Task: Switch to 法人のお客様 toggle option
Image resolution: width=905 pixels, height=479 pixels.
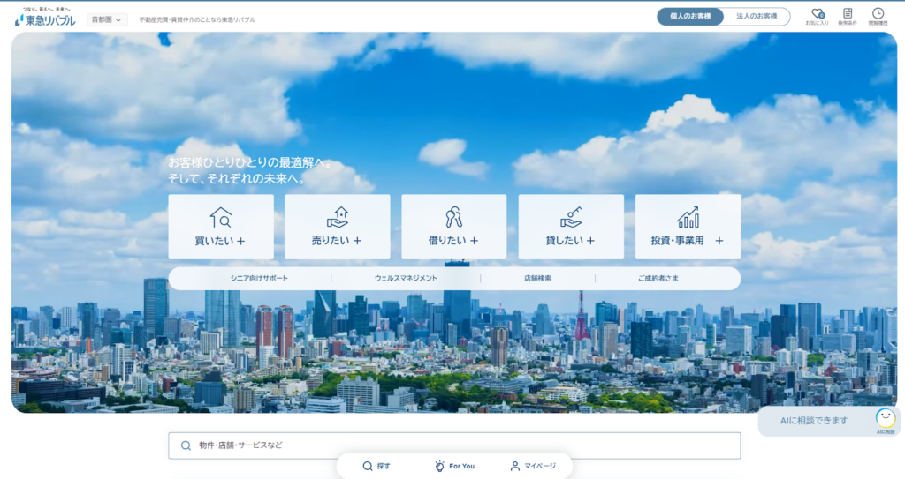Action: (757, 16)
